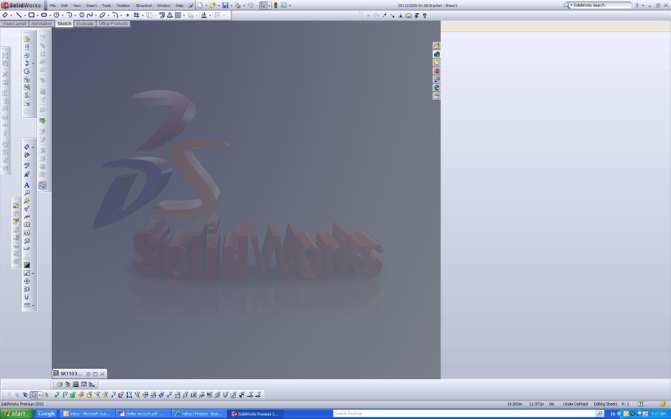Viewport: 671px width, 419px height.
Task: Select the Line sketch tool
Action: pos(19,15)
